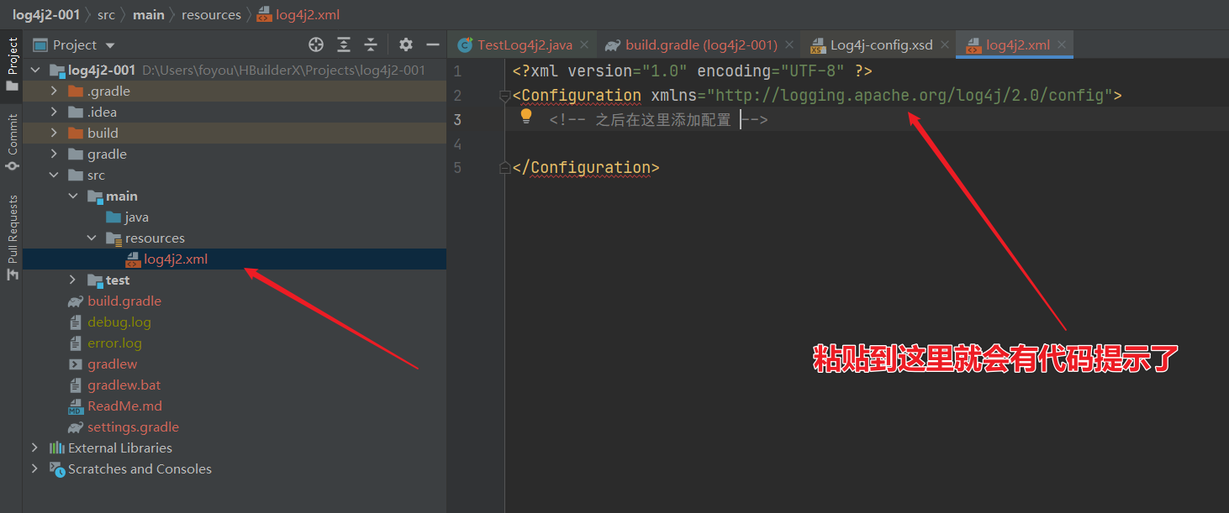Expand the .gradle folder
Viewport: 1229px width, 513px height.
pyautogui.click(x=54, y=91)
